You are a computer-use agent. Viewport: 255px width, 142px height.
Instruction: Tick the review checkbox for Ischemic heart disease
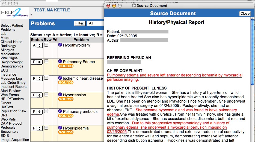pos(46,78)
